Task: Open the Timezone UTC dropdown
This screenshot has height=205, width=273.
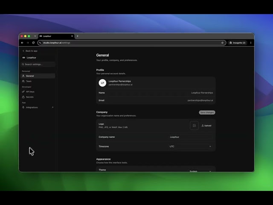Action: 191,146
